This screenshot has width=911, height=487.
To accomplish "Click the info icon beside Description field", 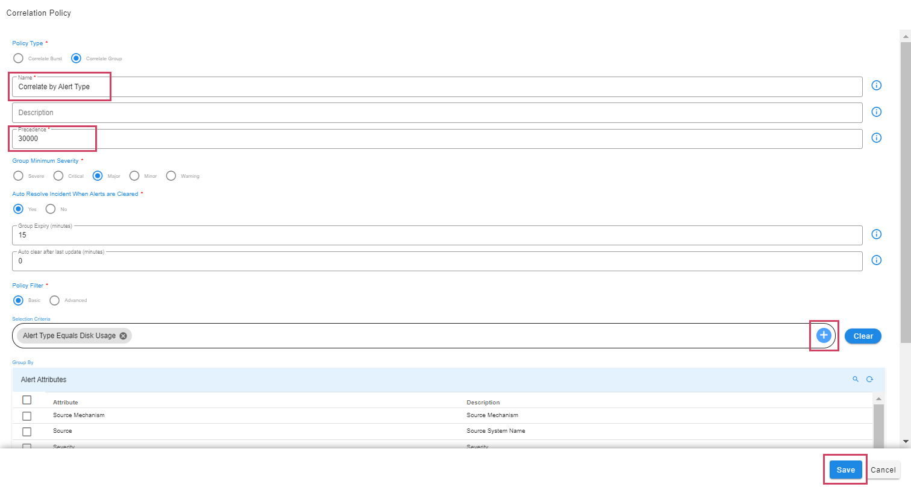I will click(x=877, y=112).
